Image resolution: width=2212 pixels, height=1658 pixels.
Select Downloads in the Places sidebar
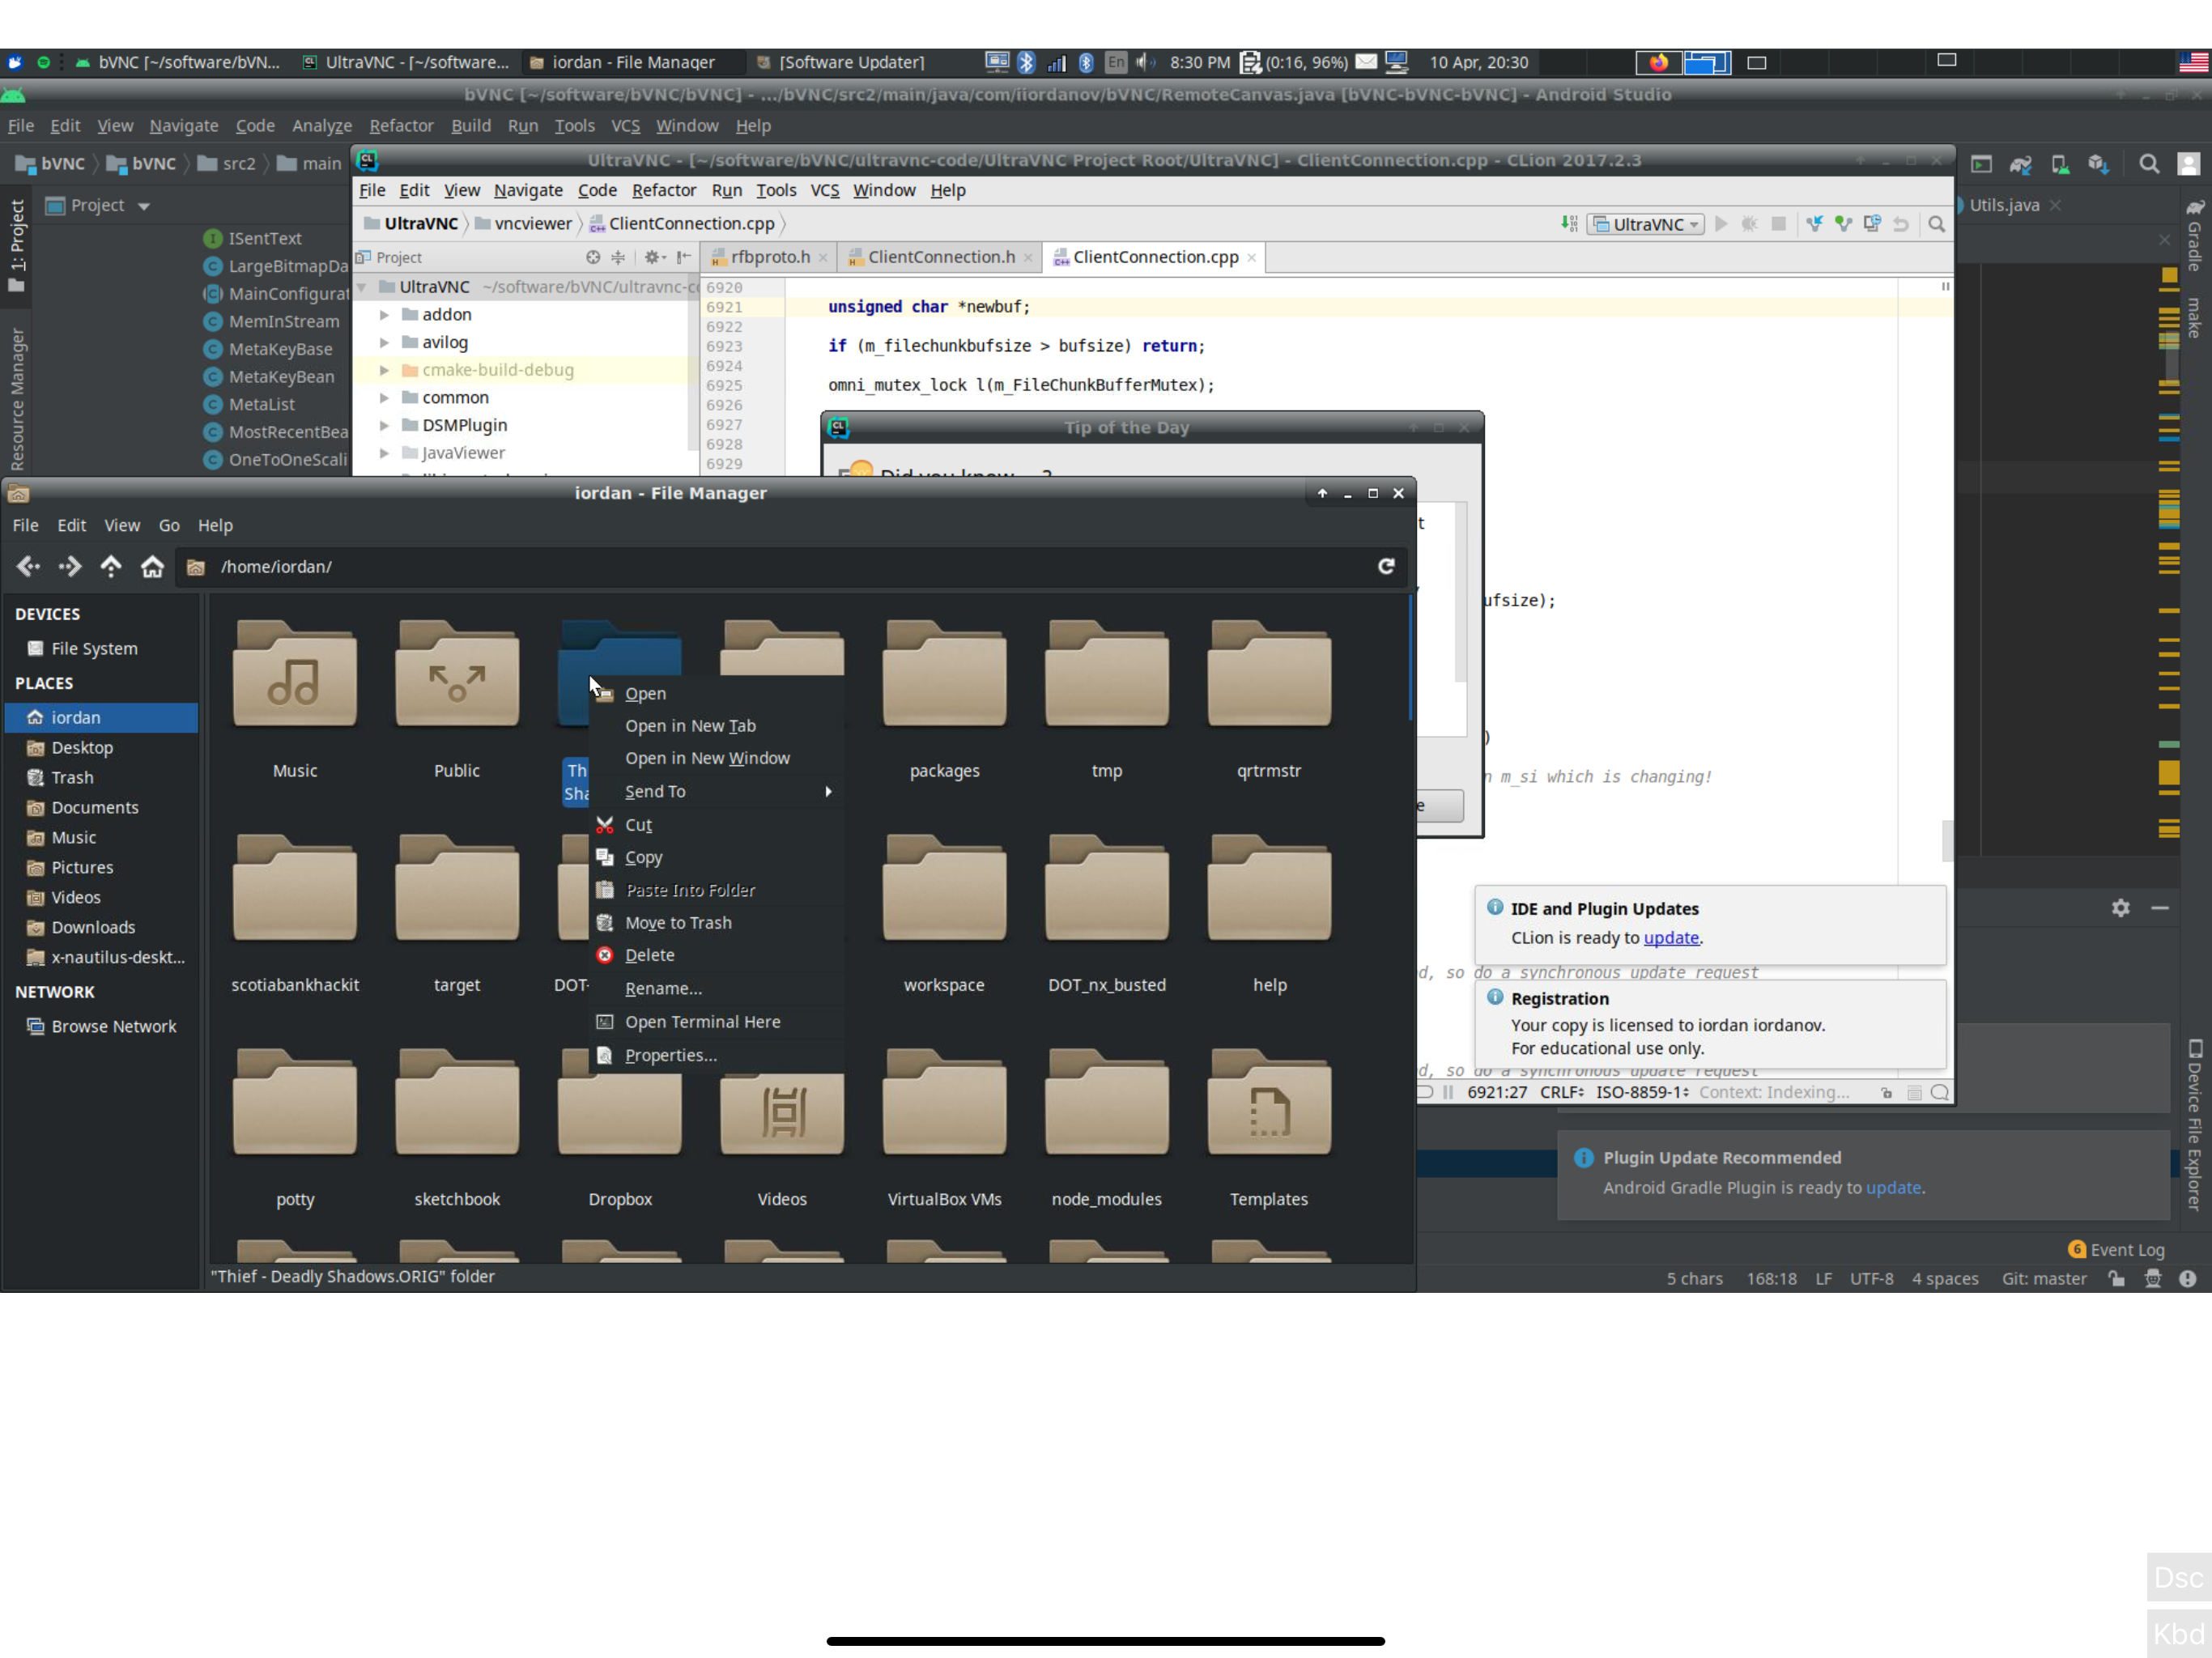[x=93, y=927]
